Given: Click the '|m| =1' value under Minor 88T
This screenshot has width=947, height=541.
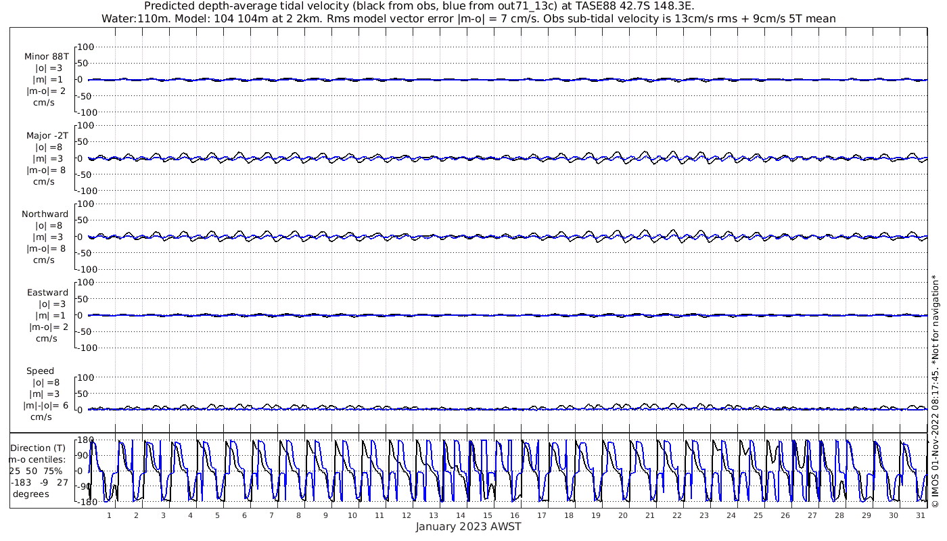Looking at the screenshot, I should click(x=49, y=80).
